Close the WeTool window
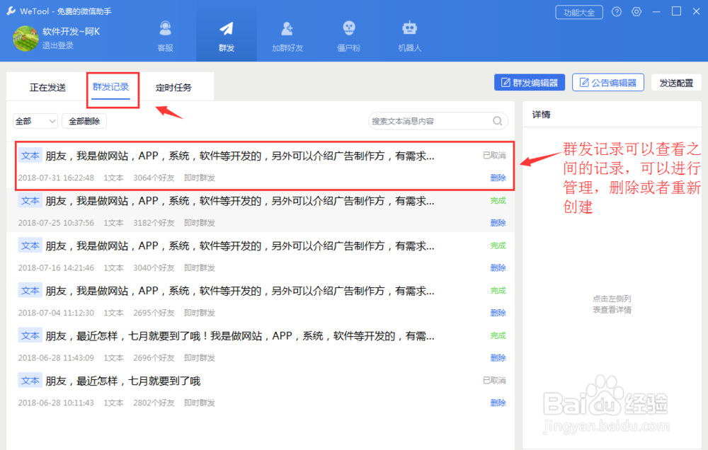The image size is (708, 450). tap(696, 11)
